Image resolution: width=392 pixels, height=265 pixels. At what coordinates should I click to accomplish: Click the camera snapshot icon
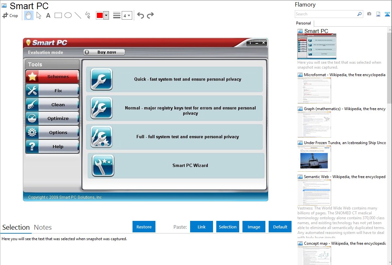pos(369,14)
